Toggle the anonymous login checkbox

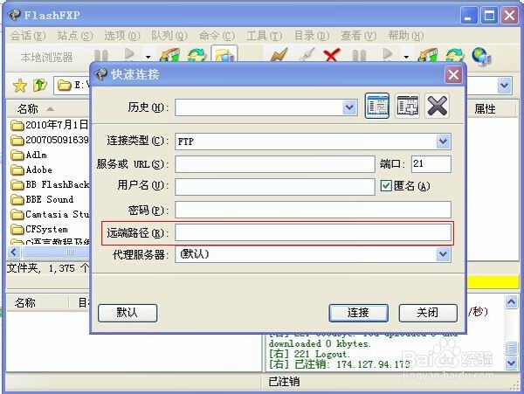coord(386,185)
